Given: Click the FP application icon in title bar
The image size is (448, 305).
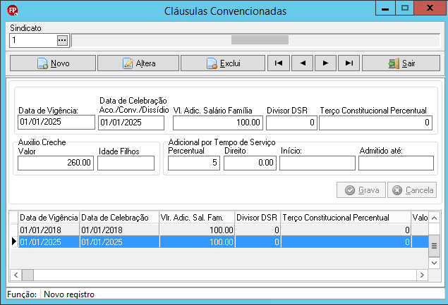Looking at the screenshot, I should coord(13,11).
